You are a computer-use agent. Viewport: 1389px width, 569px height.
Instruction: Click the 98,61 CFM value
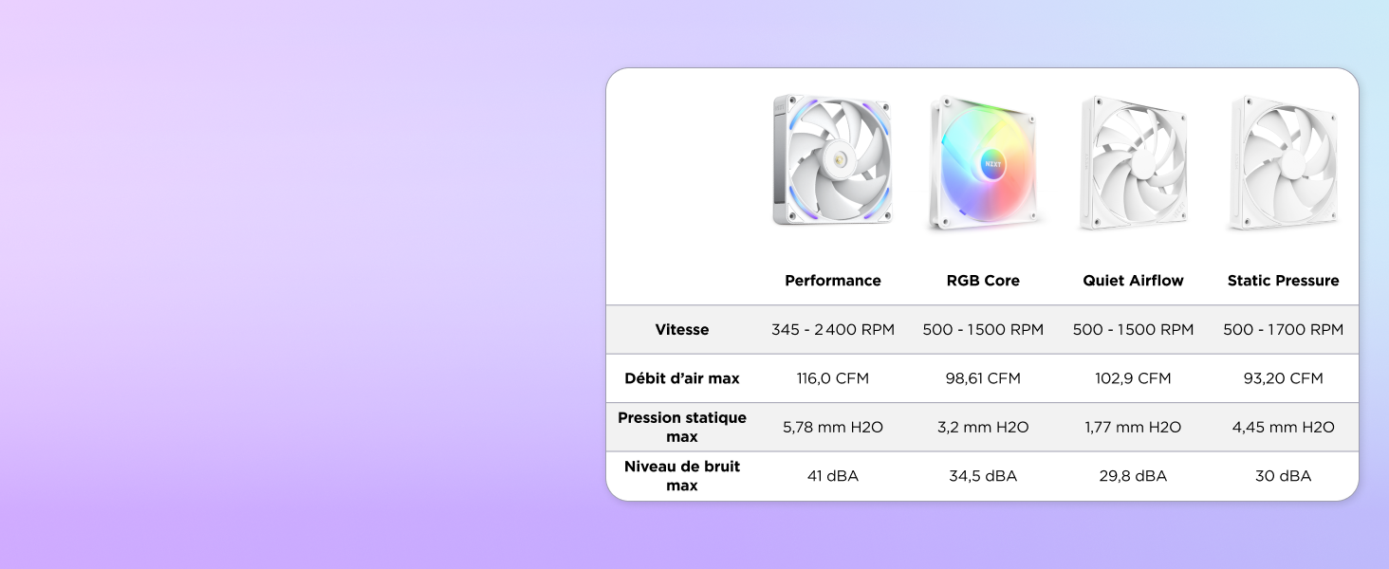click(983, 378)
